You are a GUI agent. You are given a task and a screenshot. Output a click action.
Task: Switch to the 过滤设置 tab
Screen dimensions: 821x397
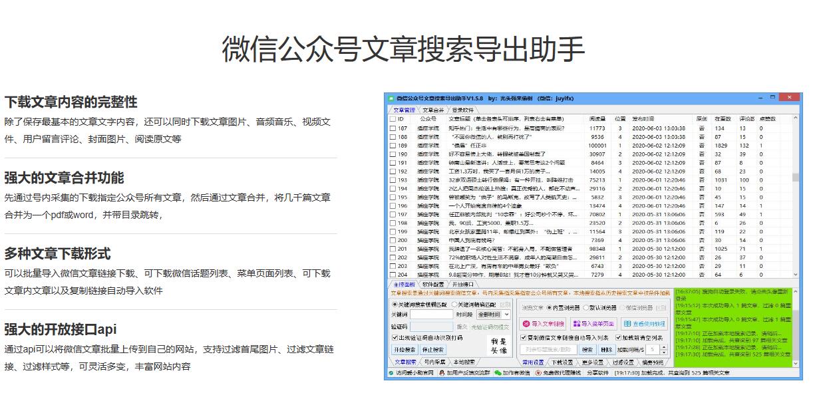(x=623, y=362)
